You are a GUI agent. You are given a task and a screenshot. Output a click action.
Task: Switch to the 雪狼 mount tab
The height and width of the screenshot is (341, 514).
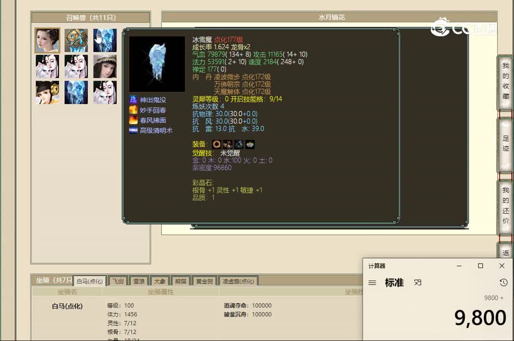(139, 281)
